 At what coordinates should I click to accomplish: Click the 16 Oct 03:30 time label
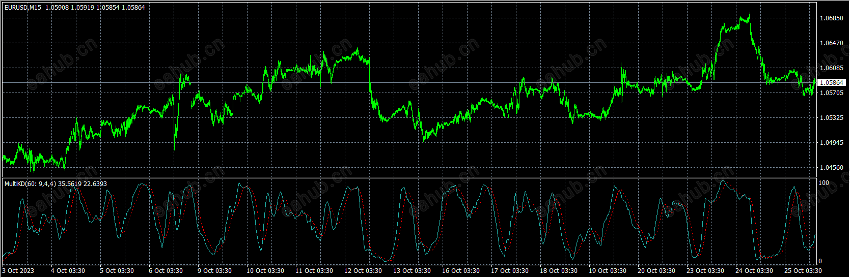click(x=461, y=271)
